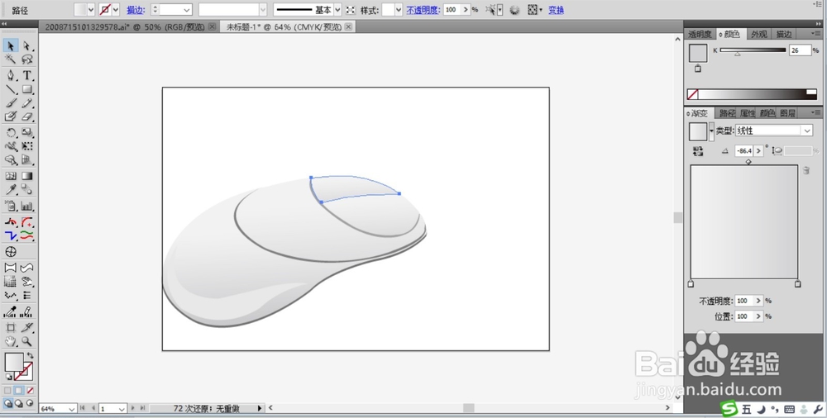The width and height of the screenshot is (827, 418).
Task: Open the gradient swatch preset dropdown arrow
Action: pyautogui.click(x=711, y=131)
